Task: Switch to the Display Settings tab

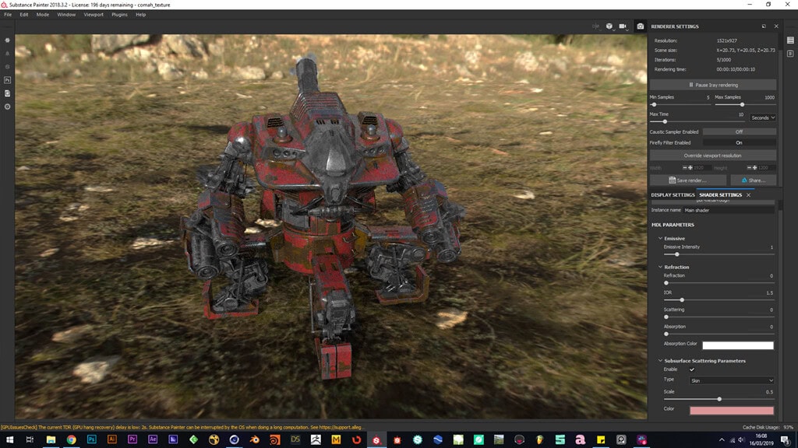Action: click(672, 194)
